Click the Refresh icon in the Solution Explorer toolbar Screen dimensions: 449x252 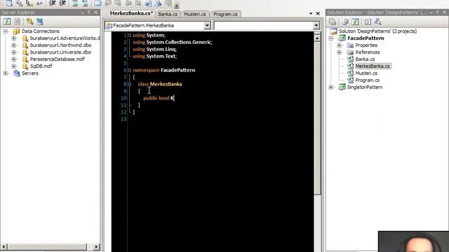tap(355, 22)
